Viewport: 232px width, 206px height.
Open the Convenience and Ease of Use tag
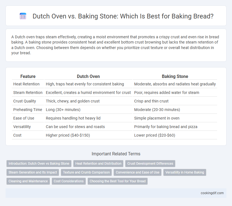(138, 172)
